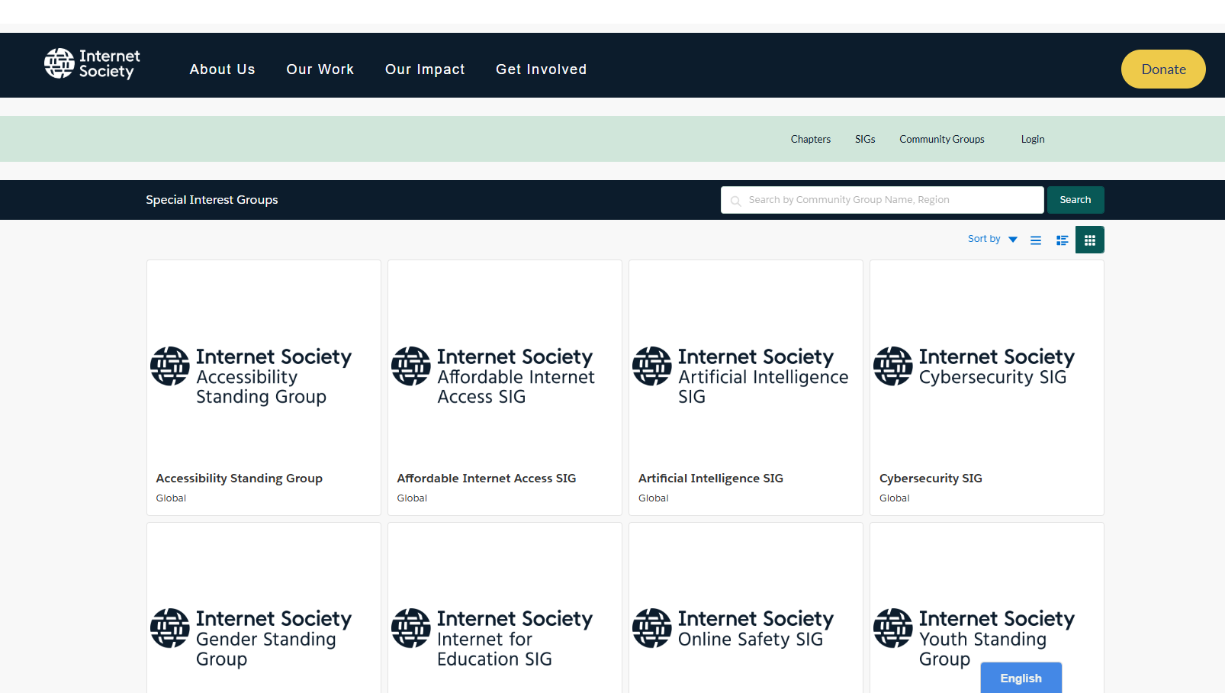Image resolution: width=1225 pixels, height=693 pixels.
Task: Toggle grid view selection off
Action: 1089,239
